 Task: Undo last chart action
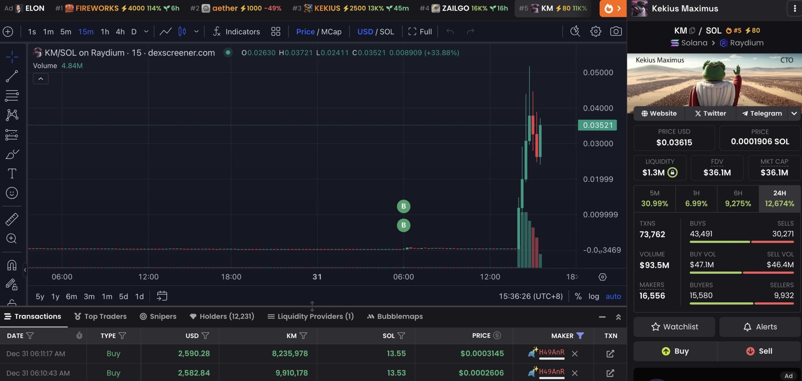pos(450,31)
